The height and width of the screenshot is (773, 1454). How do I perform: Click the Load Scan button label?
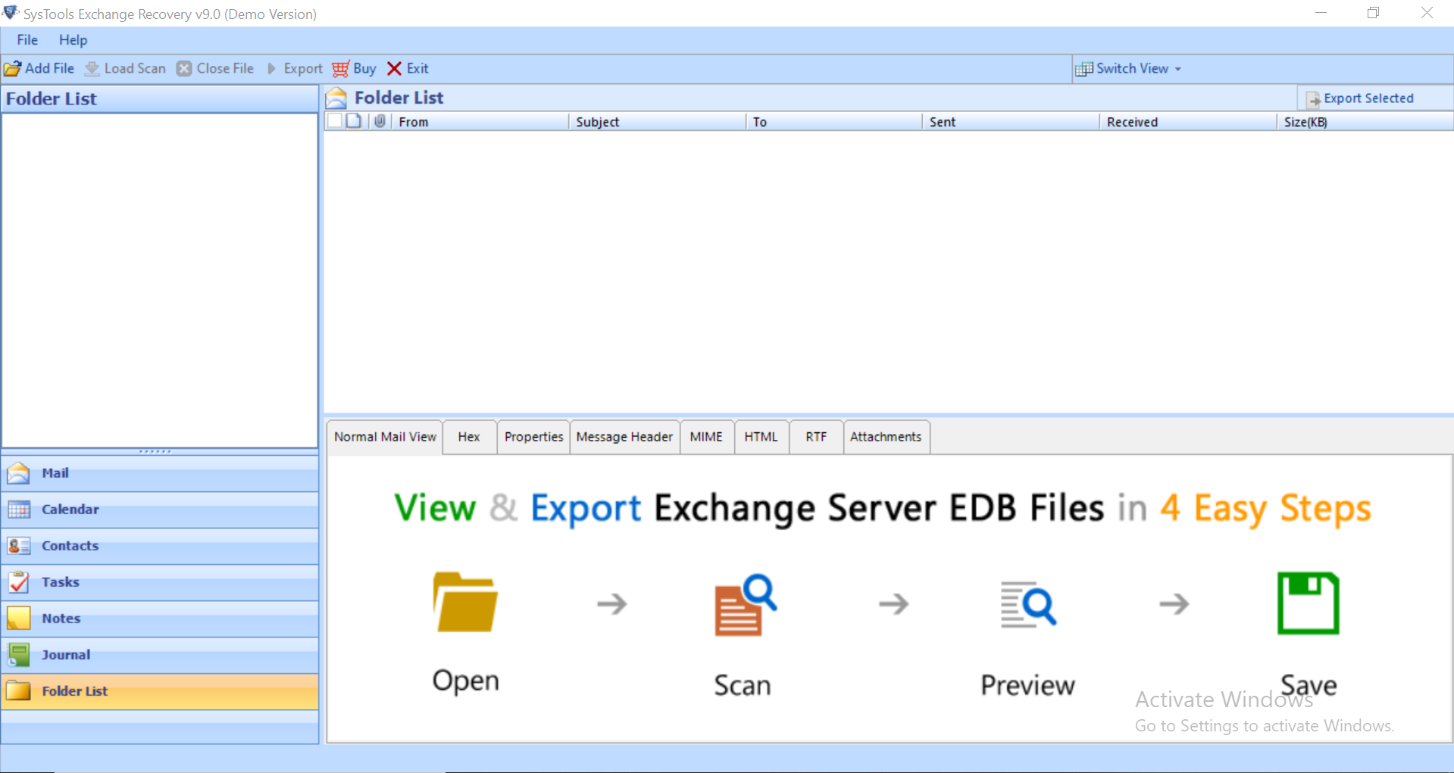135,69
